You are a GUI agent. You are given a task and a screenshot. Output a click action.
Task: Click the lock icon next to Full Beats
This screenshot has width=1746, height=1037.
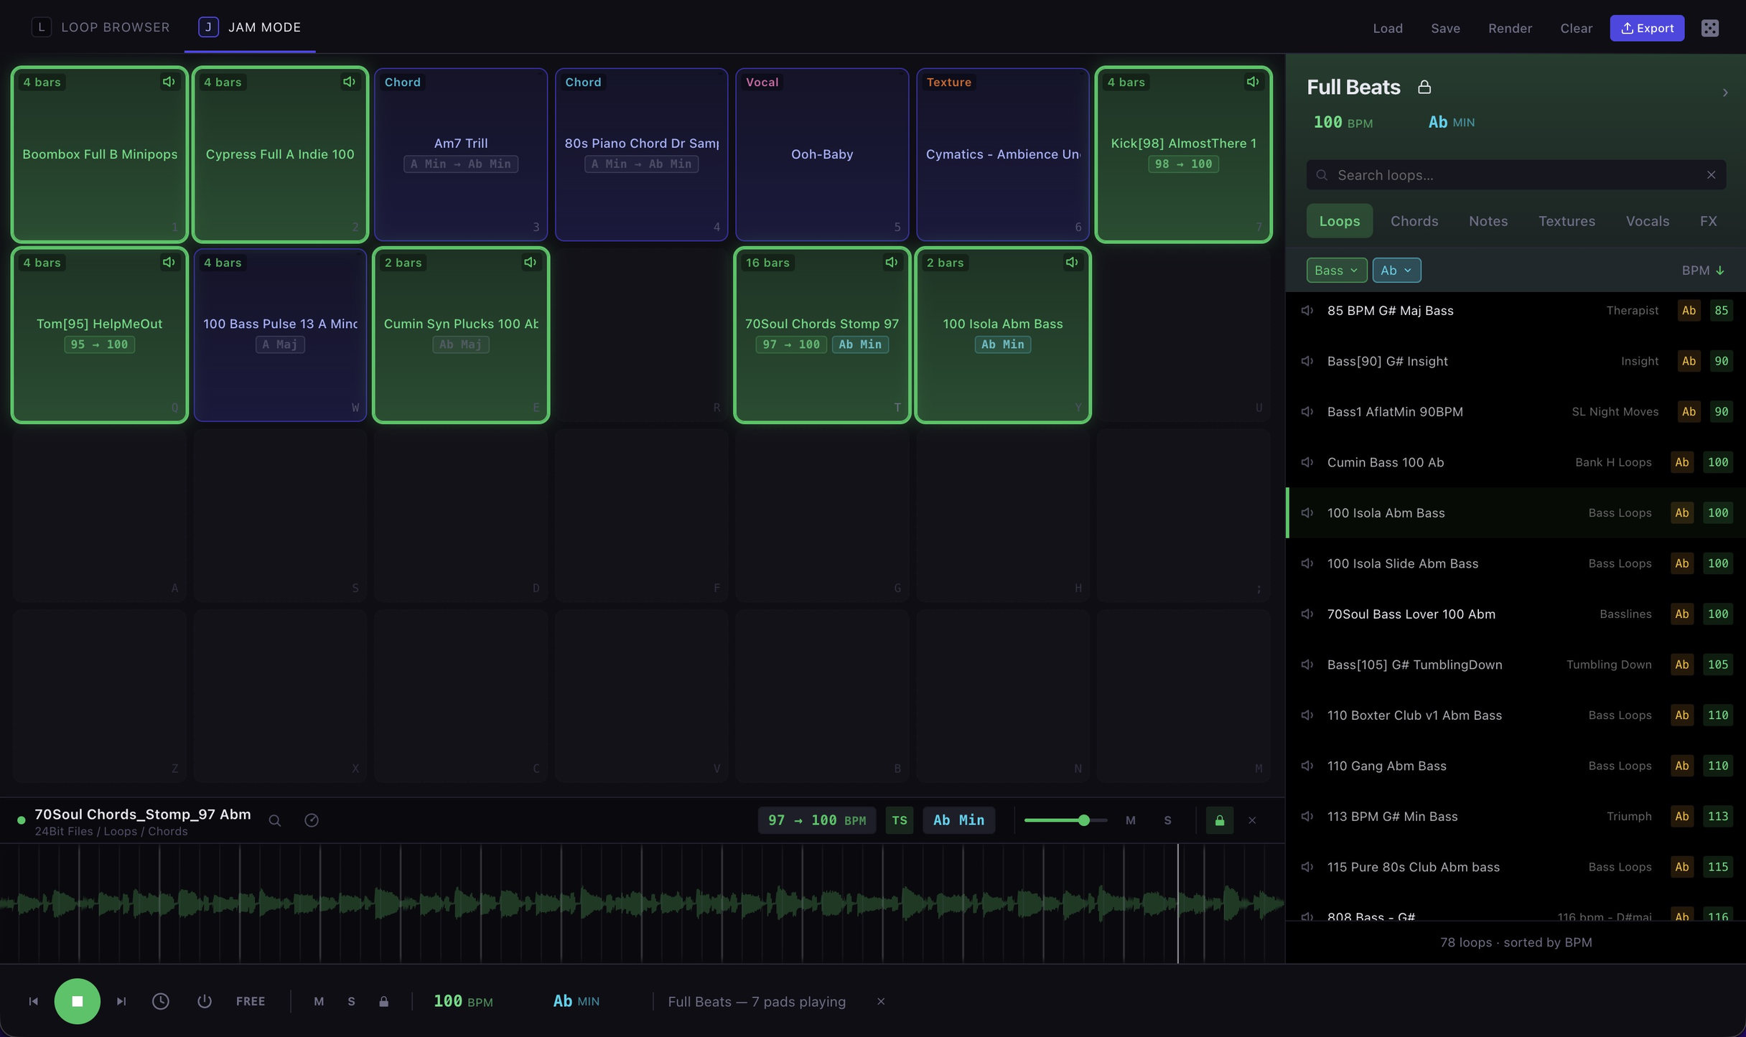click(1424, 88)
